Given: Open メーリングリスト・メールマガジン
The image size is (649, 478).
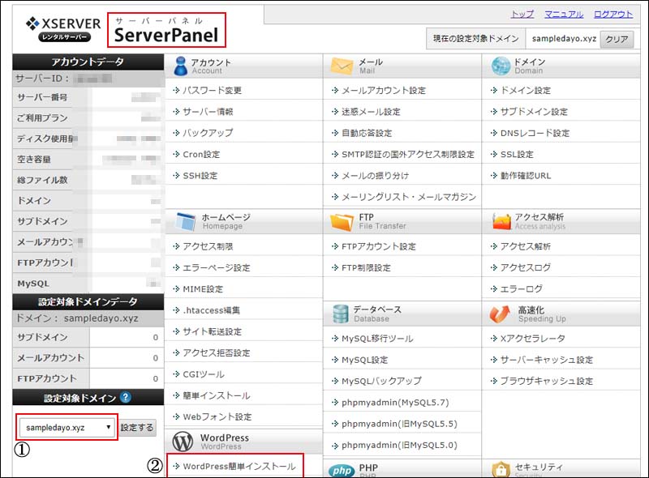Looking at the screenshot, I should pos(409,197).
